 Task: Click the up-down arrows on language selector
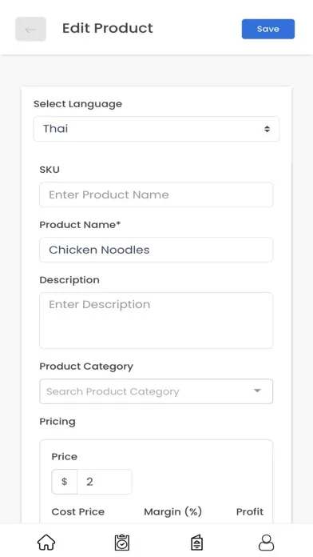pos(267,129)
